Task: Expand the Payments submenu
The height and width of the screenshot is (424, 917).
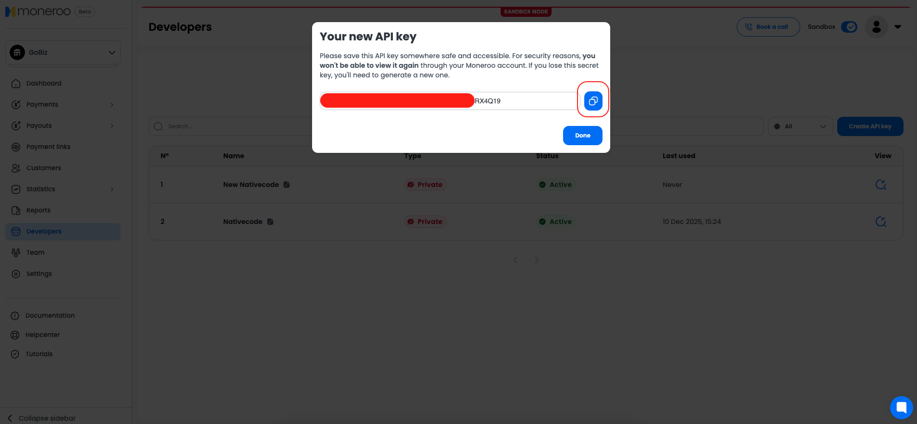Action: coord(112,104)
